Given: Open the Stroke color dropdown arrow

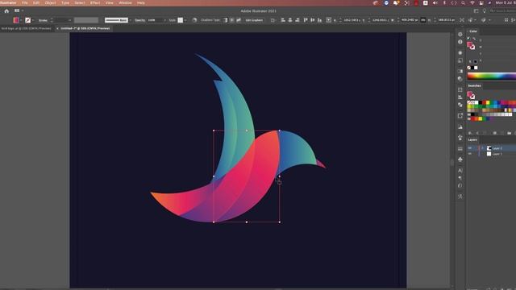Looking at the screenshot, I should click(33, 20).
